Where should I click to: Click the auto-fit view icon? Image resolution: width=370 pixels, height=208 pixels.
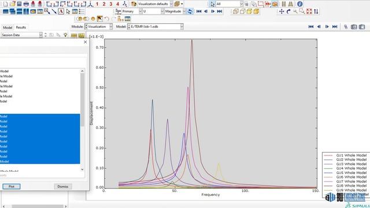(x=309, y=12)
